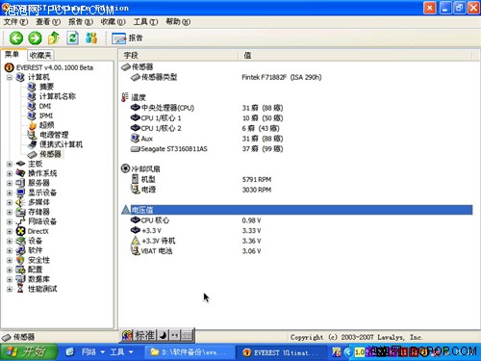Open the 工具(T) menu

[146, 22]
